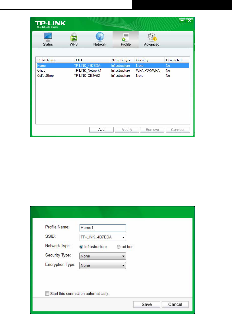Switch to the Network tab label

click(x=100, y=44)
